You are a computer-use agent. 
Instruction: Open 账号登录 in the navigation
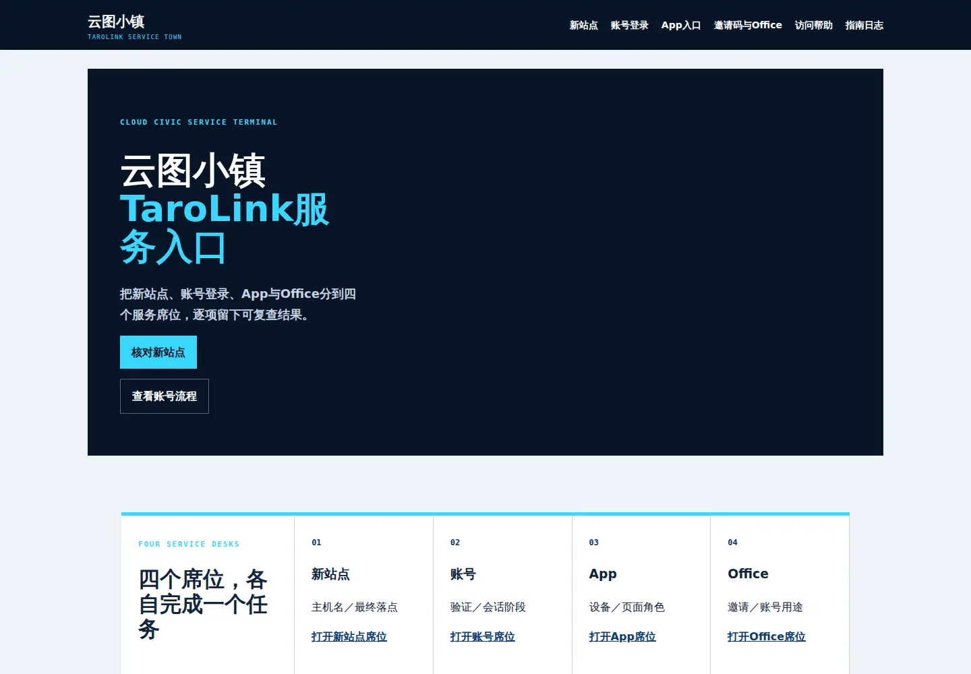pyautogui.click(x=629, y=25)
